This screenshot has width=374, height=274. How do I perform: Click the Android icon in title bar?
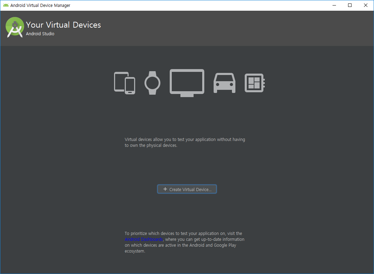(x=6, y=5)
